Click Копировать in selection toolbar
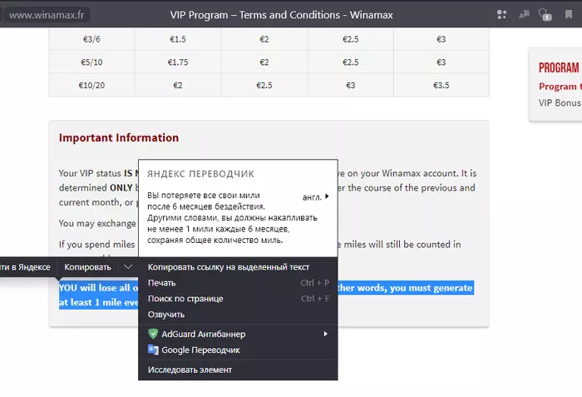This screenshot has width=582, height=397. [87, 267]
